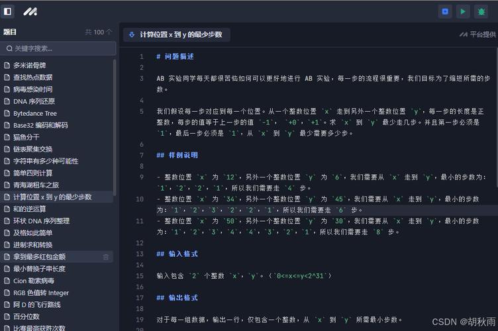
Task: Click the MarsCode logo icon
Action: pos(30,12)
